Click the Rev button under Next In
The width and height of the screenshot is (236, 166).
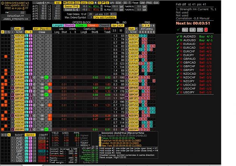[185, 30]
